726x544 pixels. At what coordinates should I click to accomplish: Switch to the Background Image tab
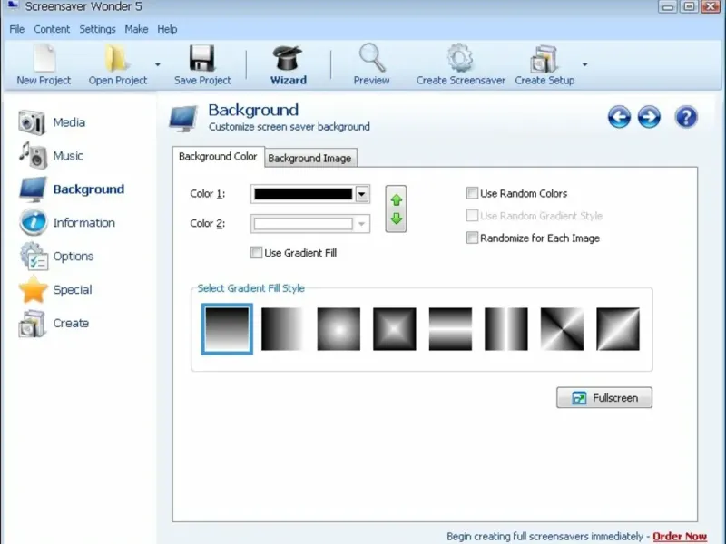309,158
